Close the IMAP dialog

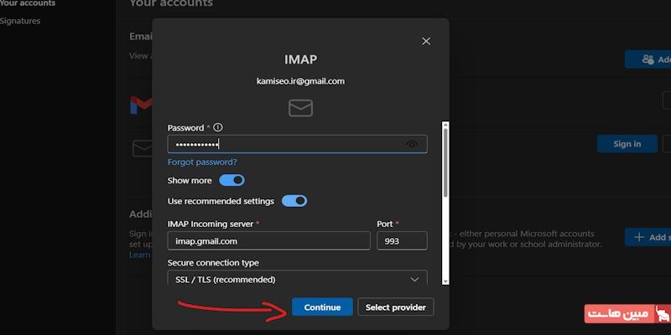click(x=426, y=41)
